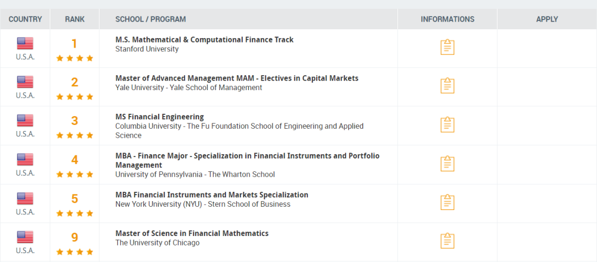Click the APPLY column header
Viewport: 597px width, 262px height.
[x=547, y=19]
